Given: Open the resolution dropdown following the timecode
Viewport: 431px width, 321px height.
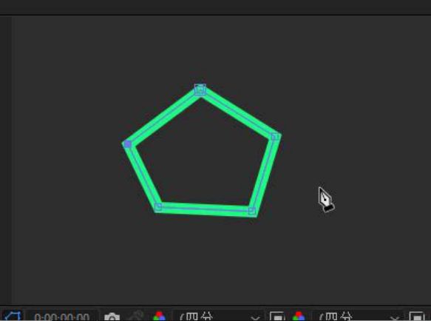Looking at the screenshot, I should point(219,317).
